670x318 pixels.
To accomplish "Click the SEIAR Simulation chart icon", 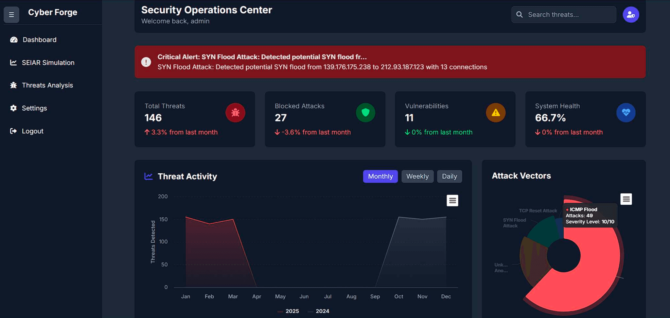I will coord(13,62).
